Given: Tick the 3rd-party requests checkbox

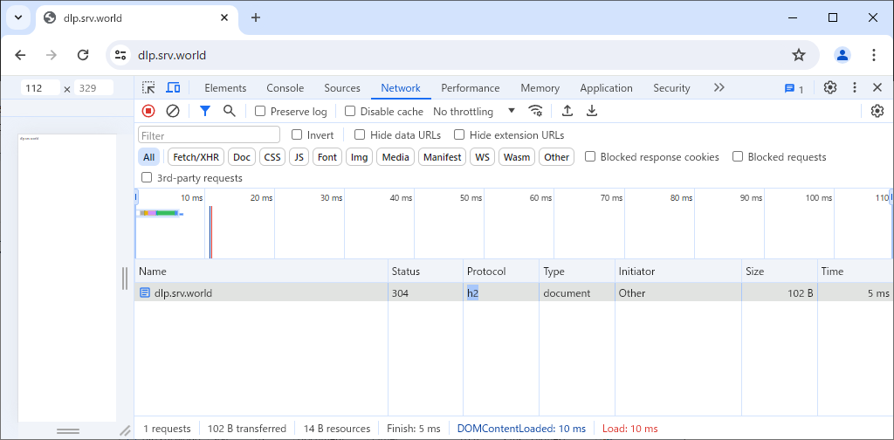Looking at the screenshot, I should click(147, 178).
